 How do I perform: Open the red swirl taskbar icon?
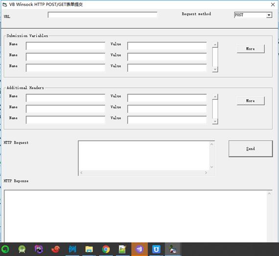click(x=56, y=249)
